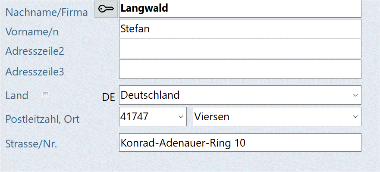This screenshot has width=380, height=172.
Task: Click the Deutschland text in country box
Action: pos(150,95)
